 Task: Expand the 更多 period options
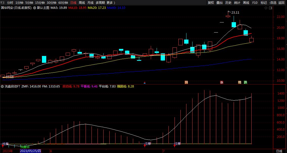111,3
